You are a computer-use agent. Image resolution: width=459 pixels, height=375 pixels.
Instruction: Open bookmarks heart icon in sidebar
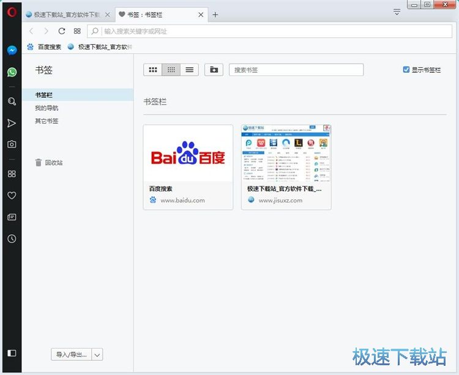tap(12, 195)
